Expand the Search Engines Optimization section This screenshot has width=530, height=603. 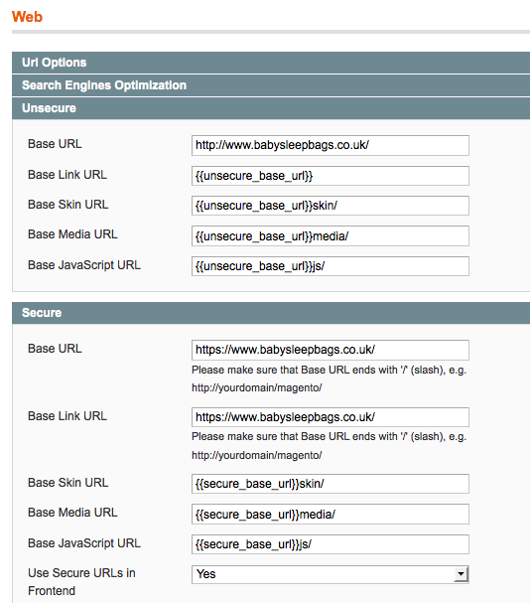pos(271,85)
